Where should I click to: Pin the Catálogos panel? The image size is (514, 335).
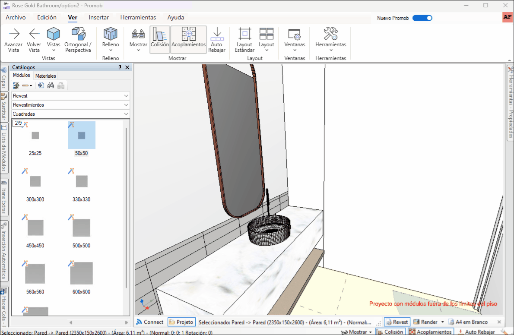coord(120,67)
